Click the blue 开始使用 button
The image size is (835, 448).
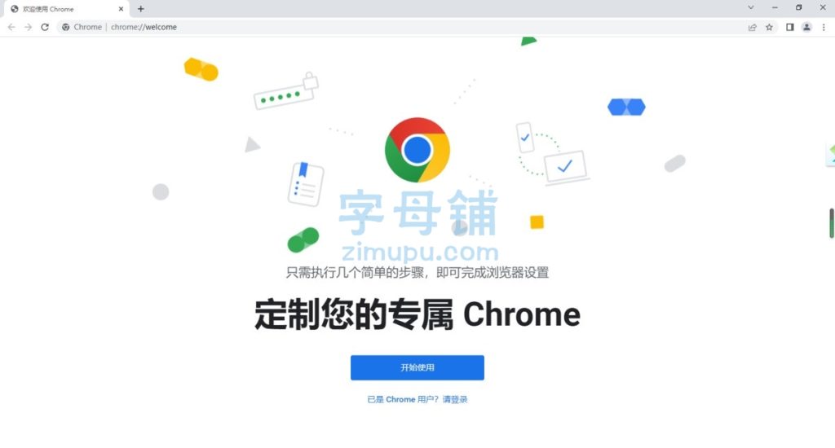click(x=417, y=367)
